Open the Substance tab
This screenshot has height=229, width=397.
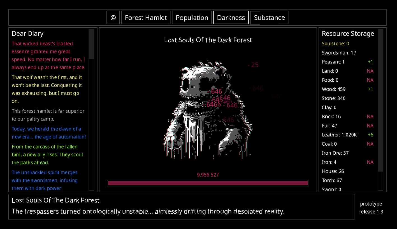[269, 18]
